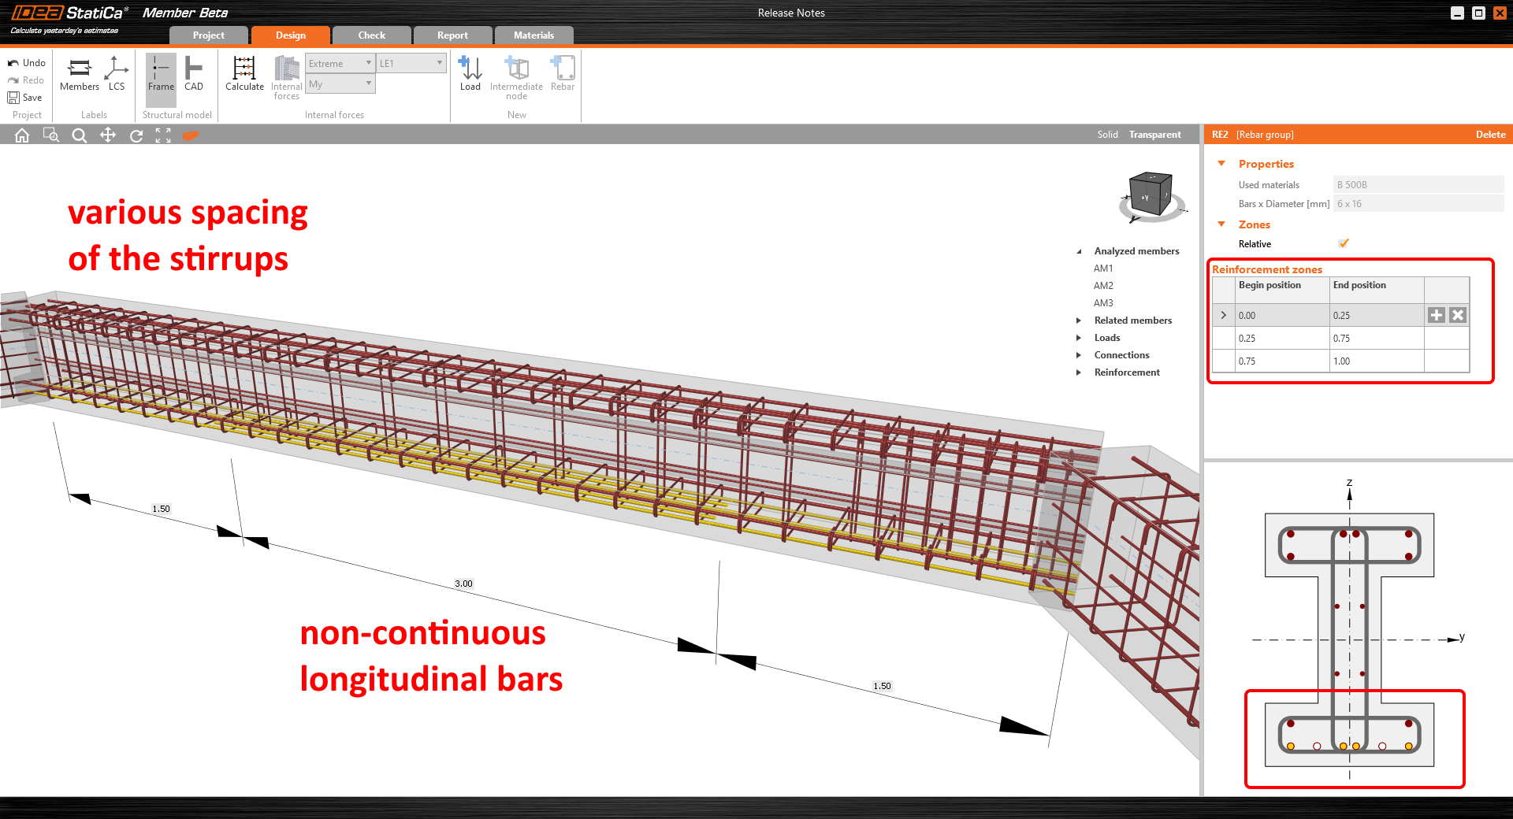Click the Save icon in Project group
The image size is (1513, 819).
pyautogui.click(x=26, y=97)
